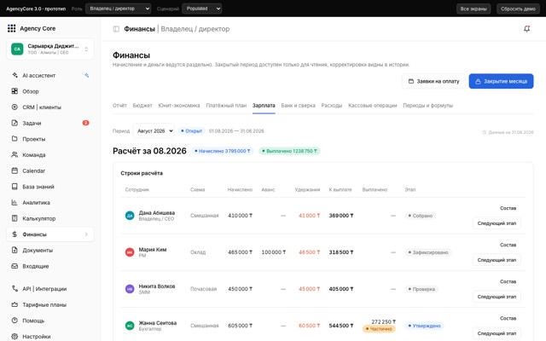Switch to the Юнит-экономика tab
This screenshot has height=341, width=546.
[179, 106]
